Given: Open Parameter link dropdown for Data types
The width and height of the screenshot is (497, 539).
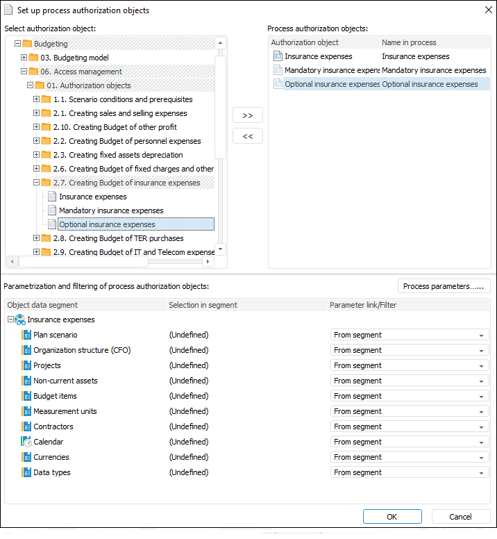Looking at the screenshot, I should tap(481, 473).
